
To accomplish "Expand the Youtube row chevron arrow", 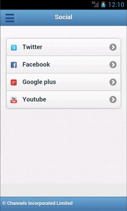I will (x=113, y=100).
